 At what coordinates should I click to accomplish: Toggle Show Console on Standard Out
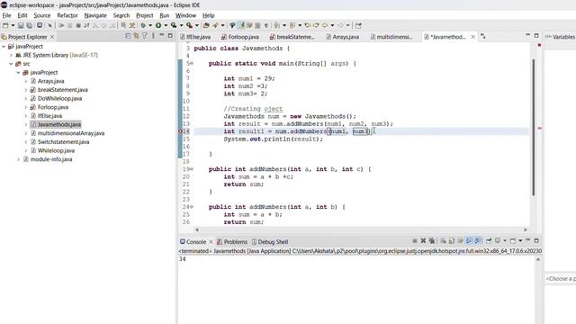click(x=469, y=241)
